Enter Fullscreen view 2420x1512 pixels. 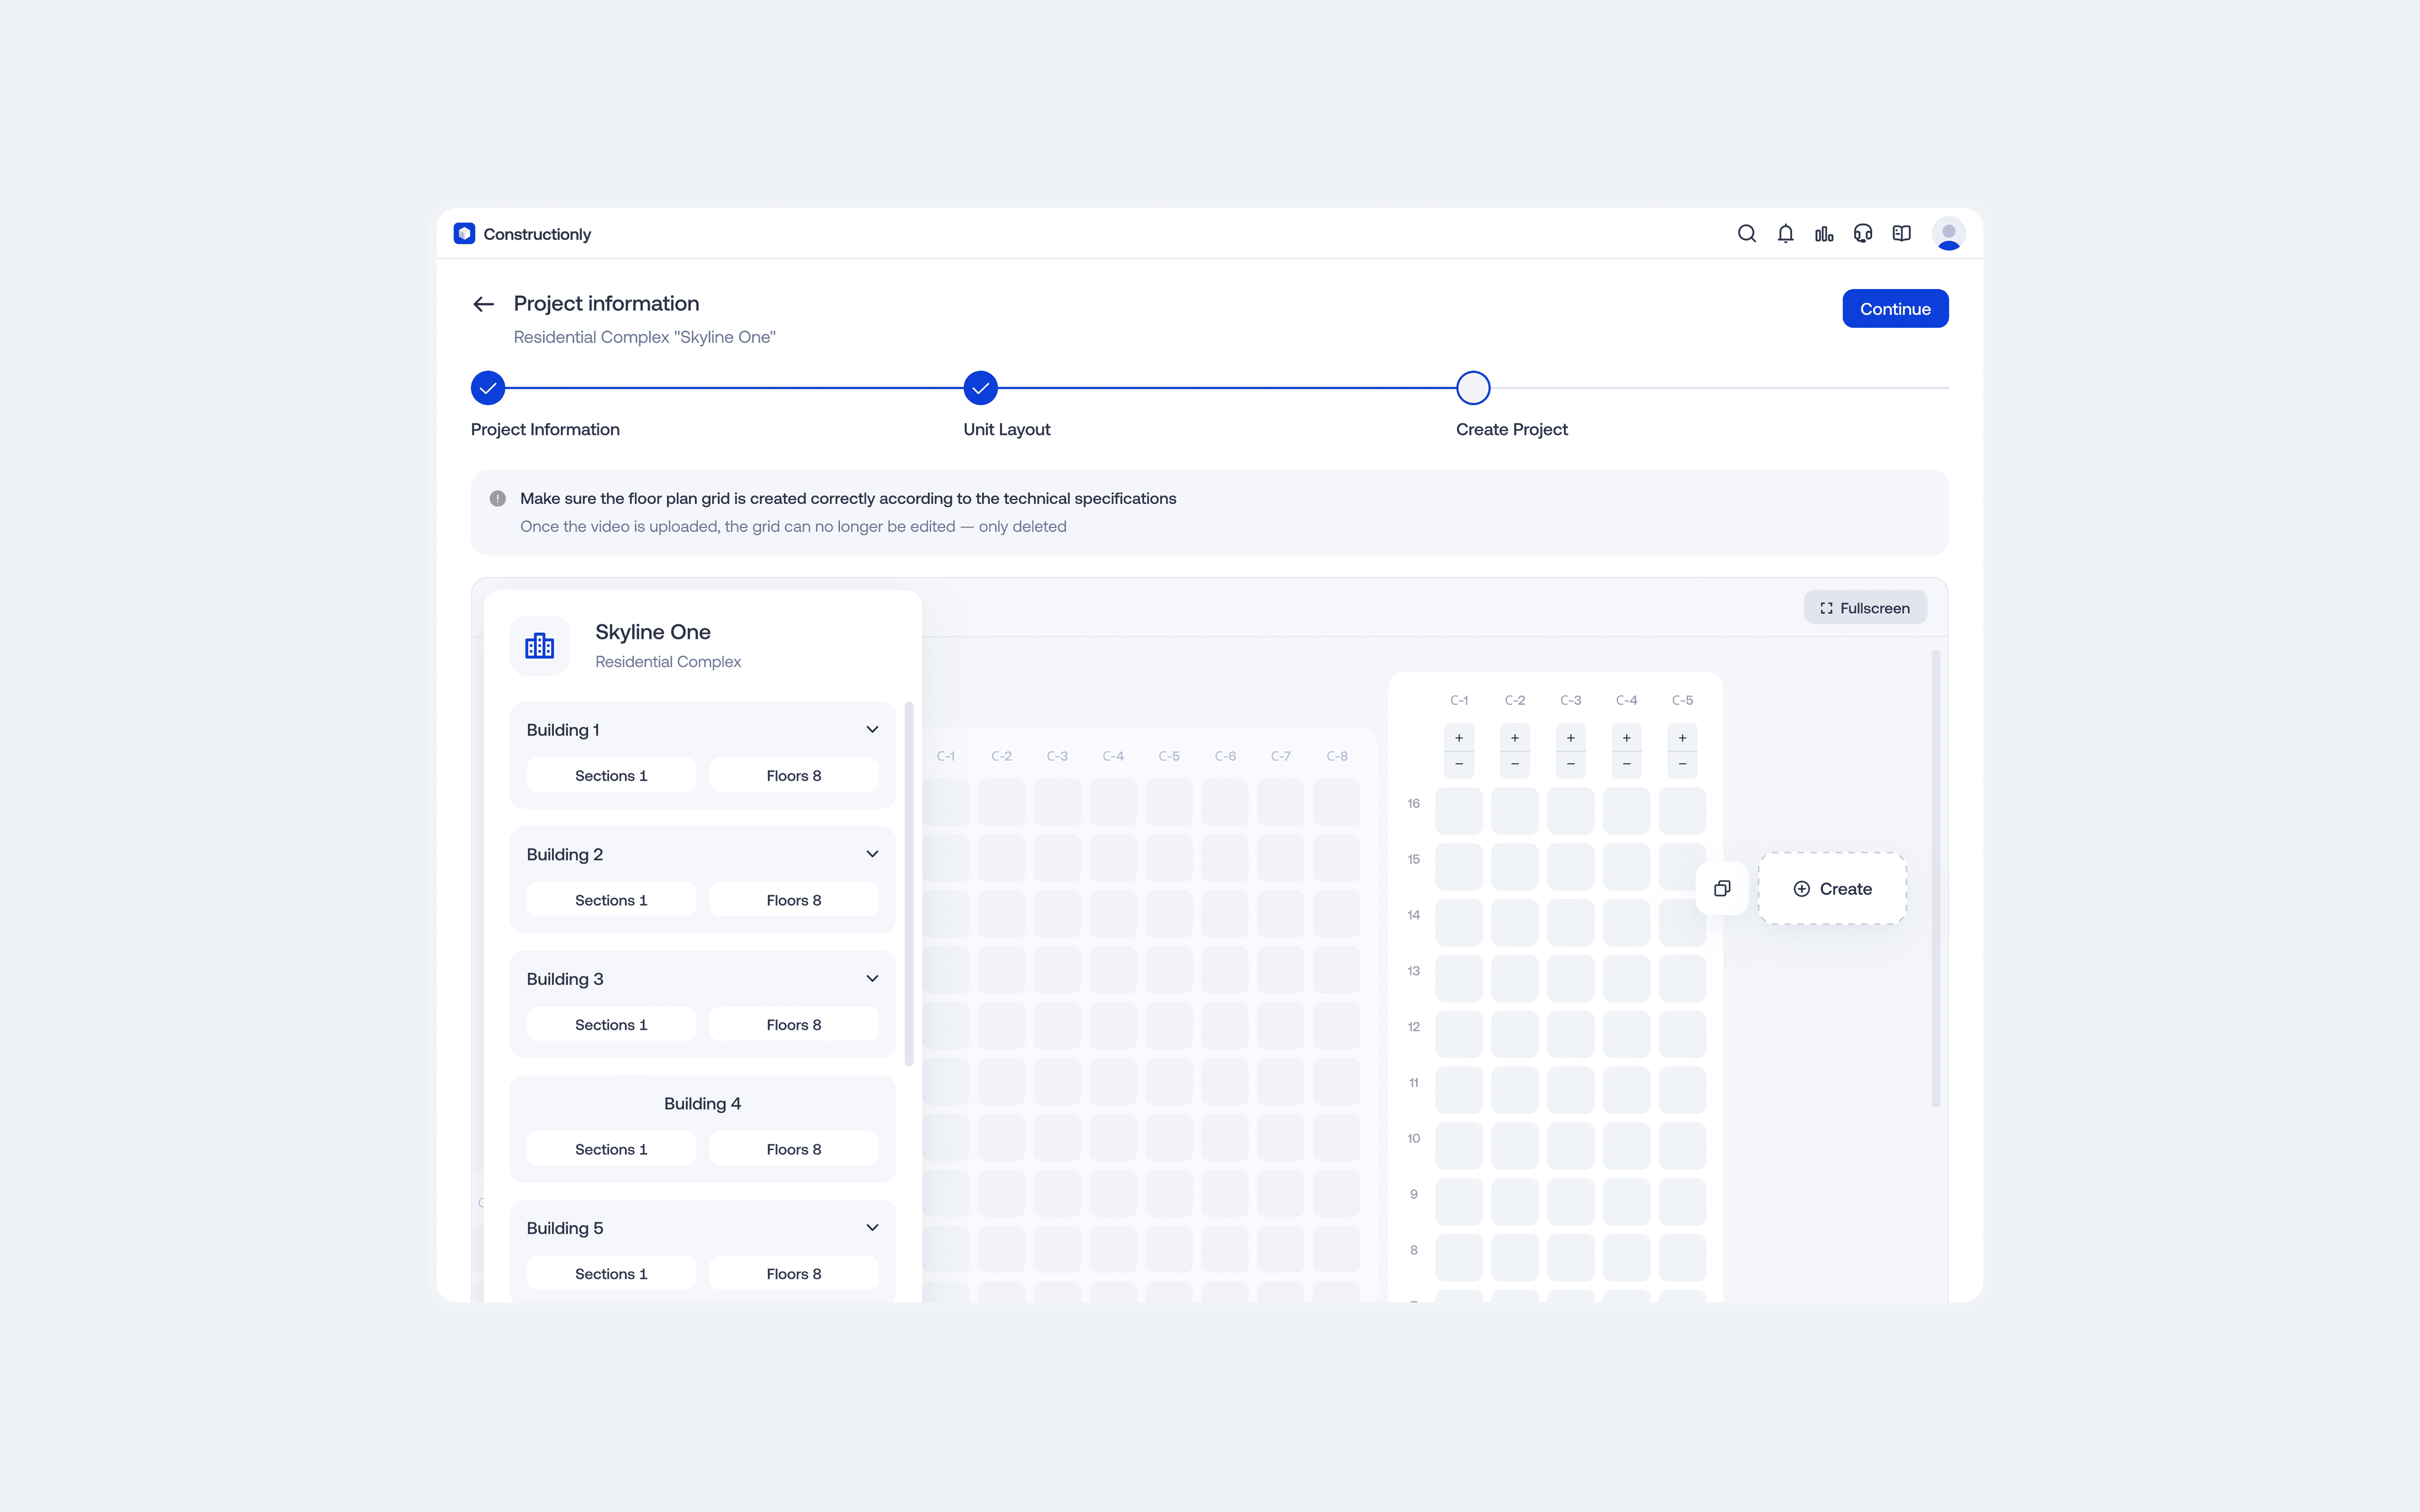pos(1865,608)
